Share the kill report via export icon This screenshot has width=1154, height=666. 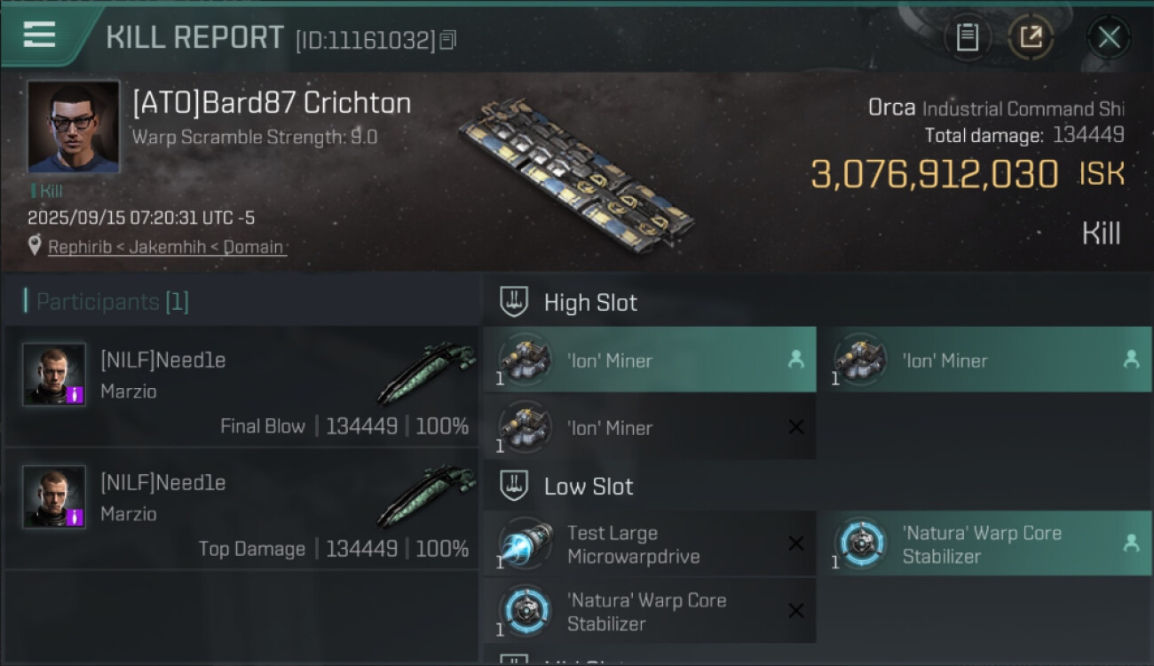[1031, 37]
